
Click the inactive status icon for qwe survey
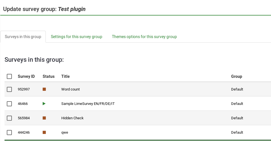(x=44, y=133)
